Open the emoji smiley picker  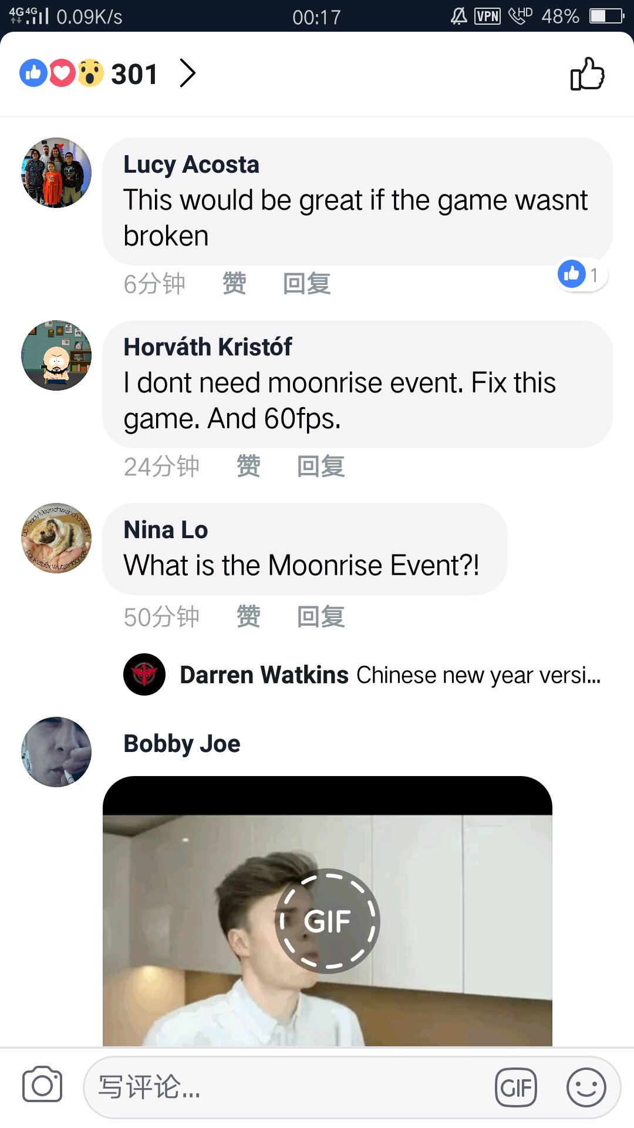pyautogui.click(x=586, y=1087)
